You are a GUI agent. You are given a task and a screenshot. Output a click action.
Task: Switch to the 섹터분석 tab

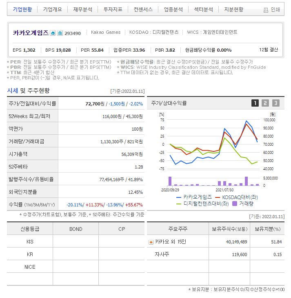coord(204,9)
